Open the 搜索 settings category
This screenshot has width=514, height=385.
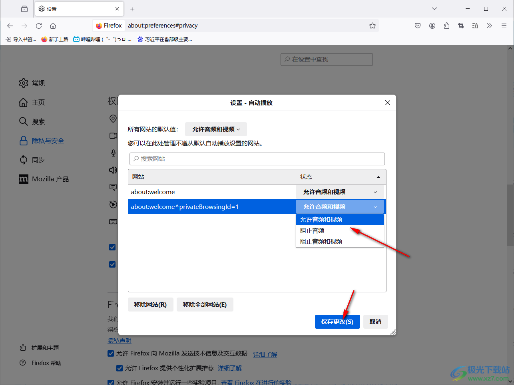coord(32,121)
